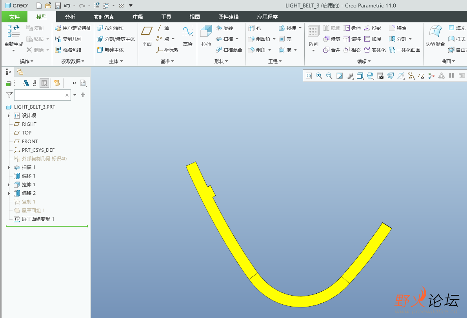Create a datum Plane (平面)
Image resolution: width=467 pixels, height=318 pixels.
point(147,32)
